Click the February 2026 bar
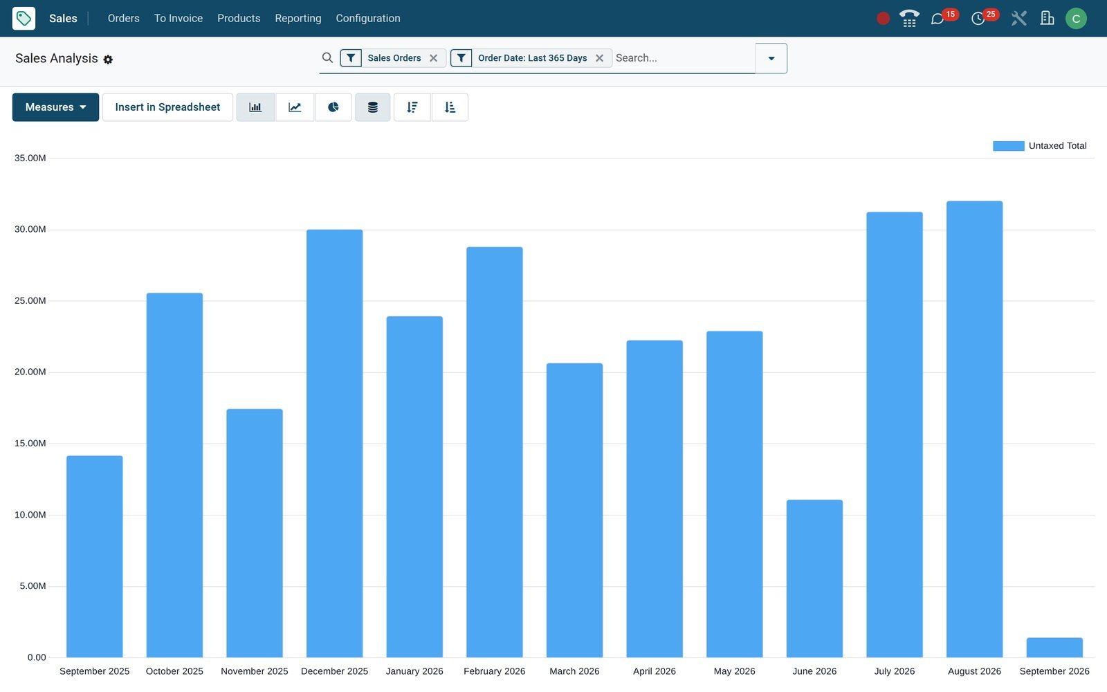Image resolution: width=1107 pixels, height=692 pixels. [x=495, y=452]
